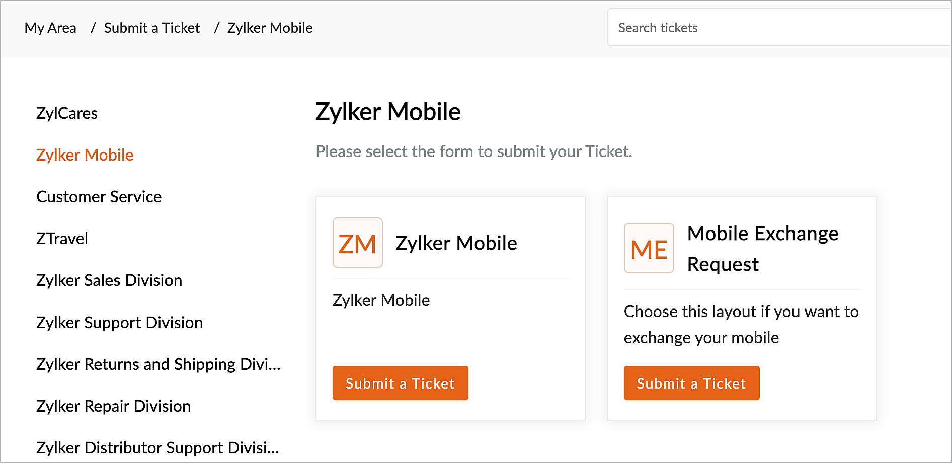The width and height of the screenshot is (952, 463).
Task: Open Zylker Returns and Shipping Division
Action: click(158, 364)
